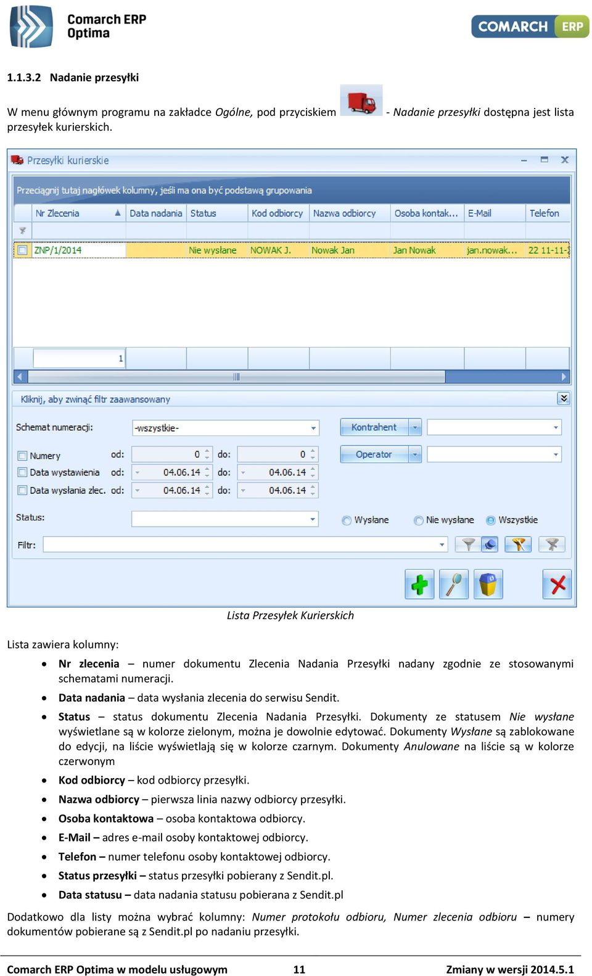Click the filter constructor icon beside the funnel
The width and height of the screenshot is (592, 976).
490,544
